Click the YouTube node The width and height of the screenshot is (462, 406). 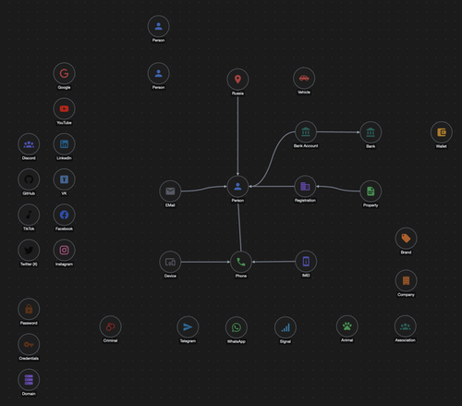click(x=64, y=109)
